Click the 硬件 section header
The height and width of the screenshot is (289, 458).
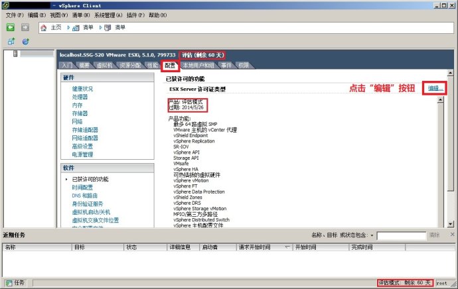(x=107, y=78)
